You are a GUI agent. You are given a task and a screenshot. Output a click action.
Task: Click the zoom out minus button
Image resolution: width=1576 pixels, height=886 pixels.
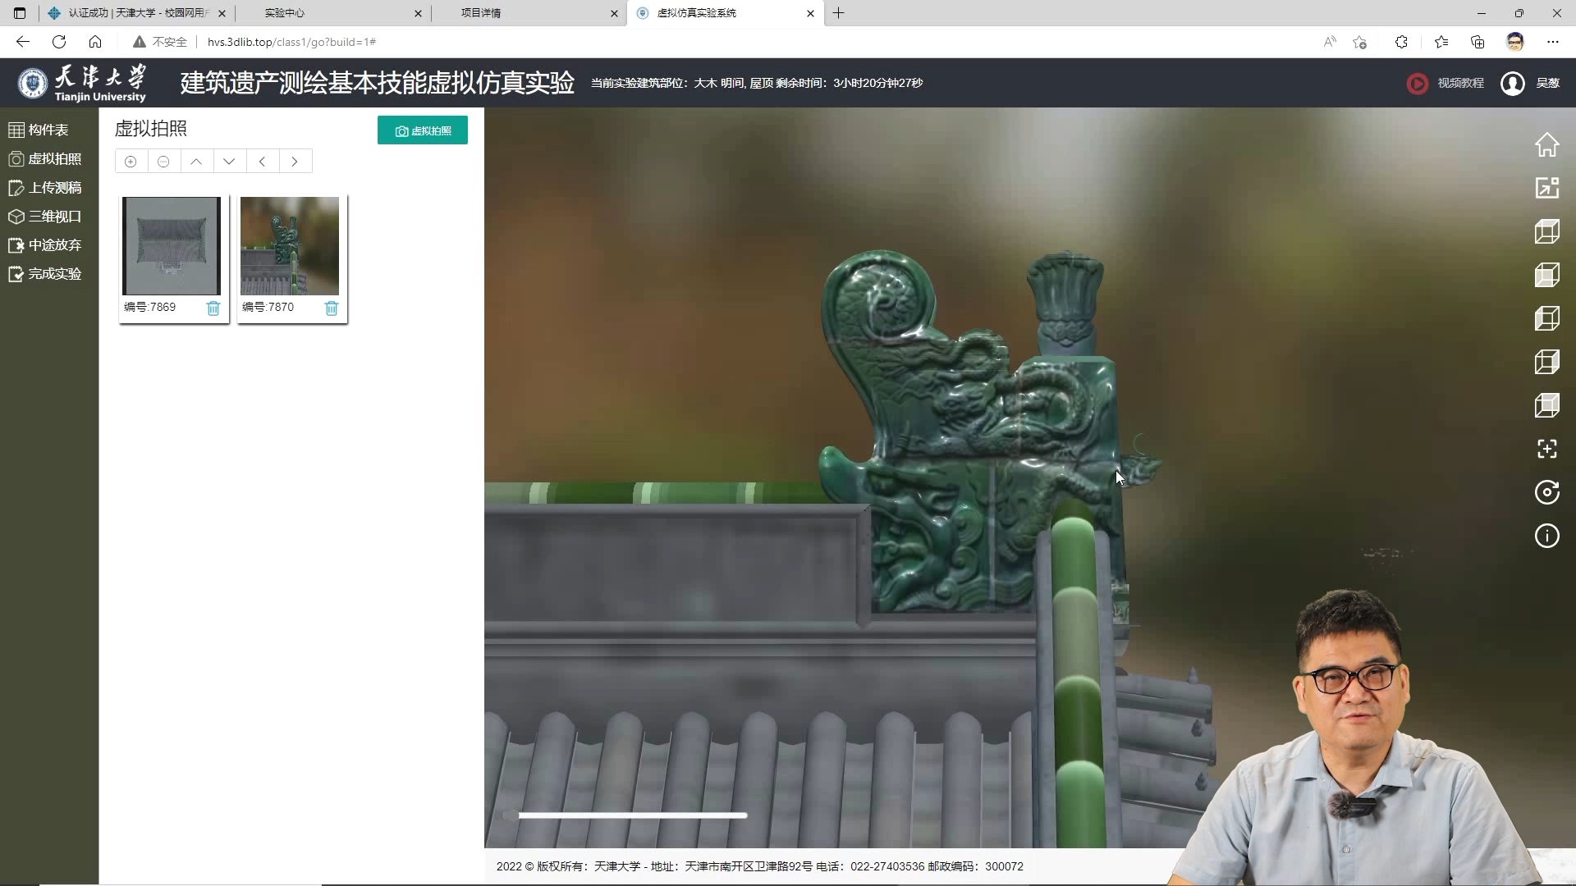[163, 162]
